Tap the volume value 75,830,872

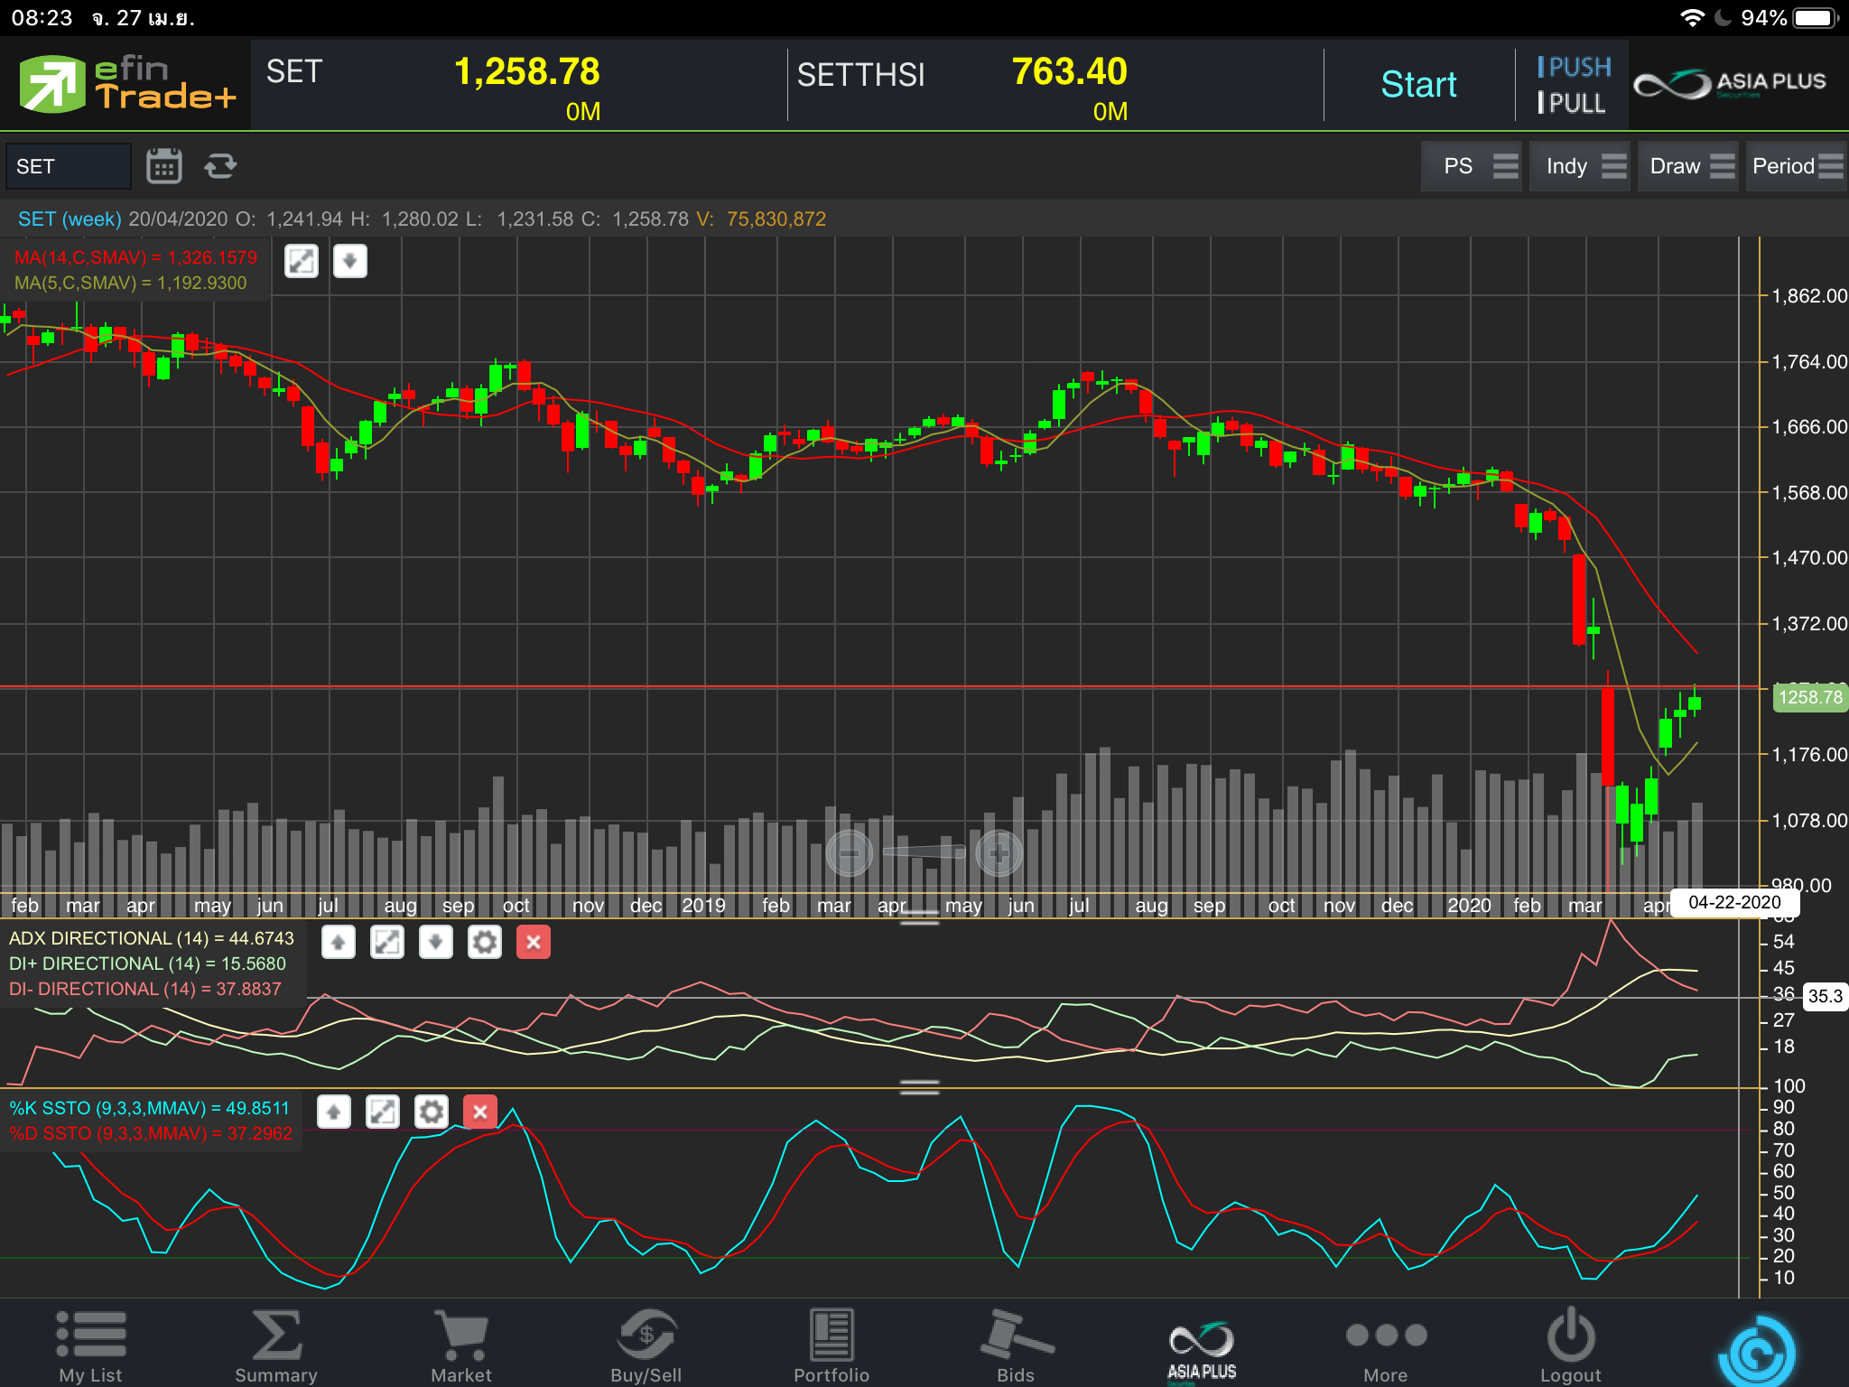click(x=776, y=219)
